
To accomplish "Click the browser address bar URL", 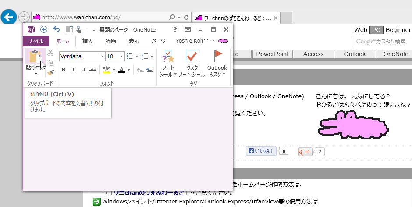I will click(81, 18).
